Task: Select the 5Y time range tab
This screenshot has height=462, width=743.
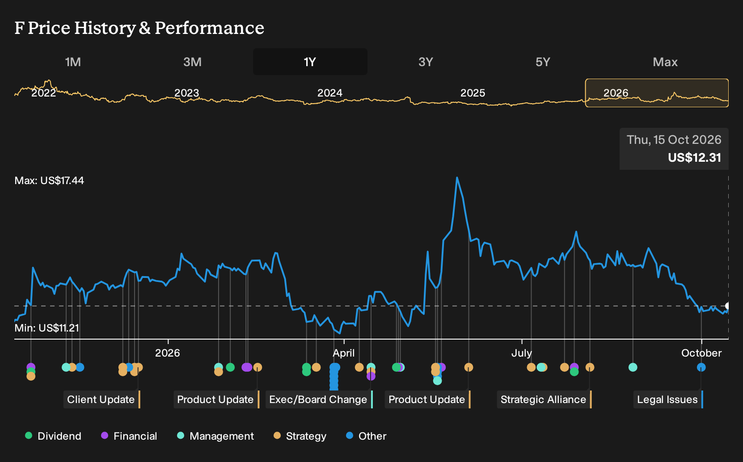Action: coord(543,62)
